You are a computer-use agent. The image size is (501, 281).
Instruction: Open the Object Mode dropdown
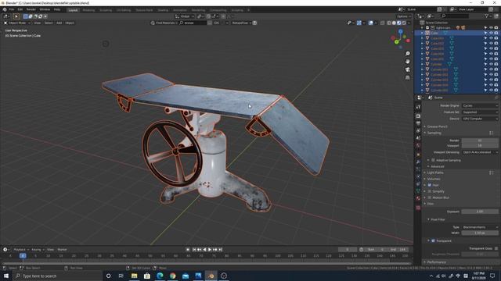click(17, 23)
